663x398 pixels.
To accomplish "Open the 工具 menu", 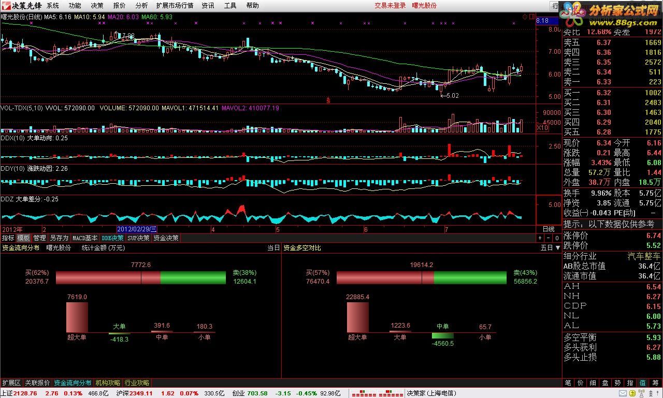I will pos(230,5).
